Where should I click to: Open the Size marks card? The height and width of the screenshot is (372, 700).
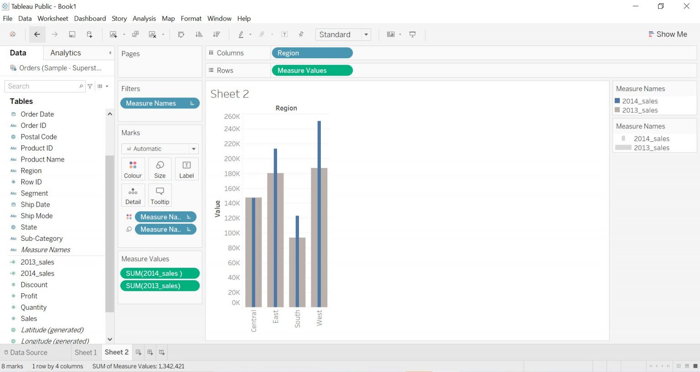click(x=160, y=169)
